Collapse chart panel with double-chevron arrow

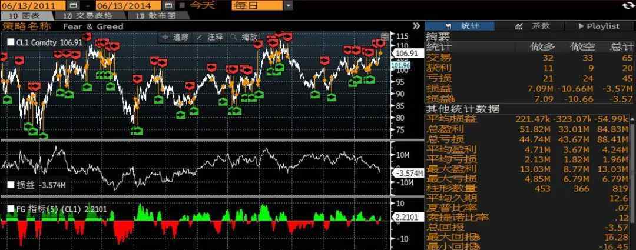pos(417,26)
